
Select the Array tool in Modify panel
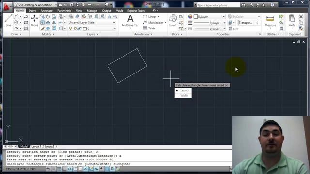click(54, 29)
